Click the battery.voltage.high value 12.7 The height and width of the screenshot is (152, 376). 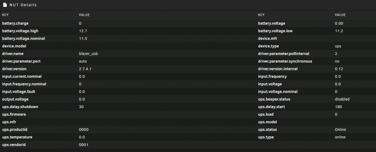click(x=82, y=31)
